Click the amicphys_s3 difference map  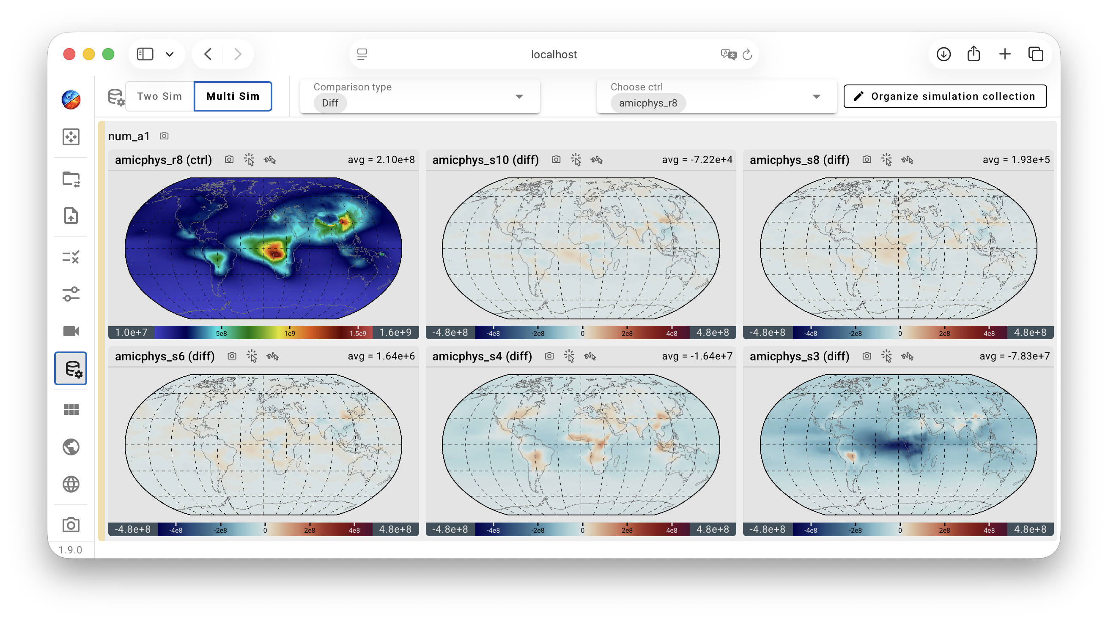point(898,445)
